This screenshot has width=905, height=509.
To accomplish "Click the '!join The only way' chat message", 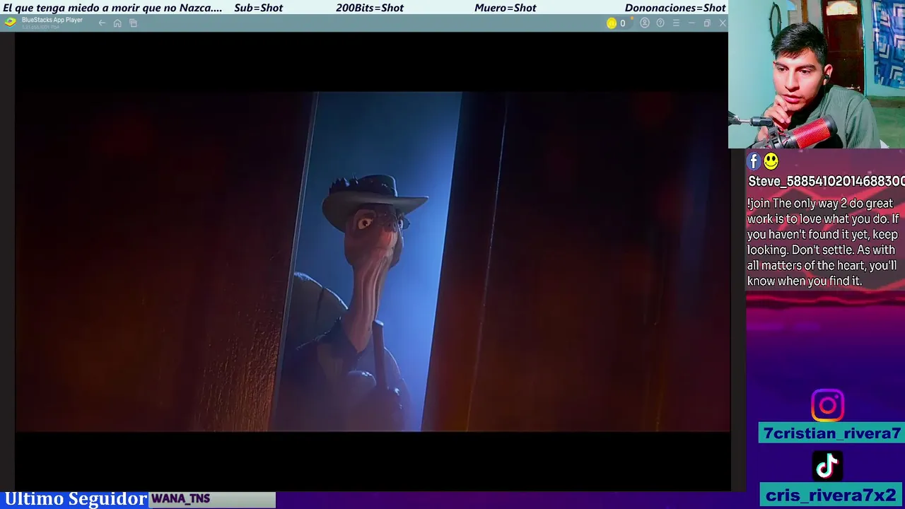I will click(x=823, y=242).
